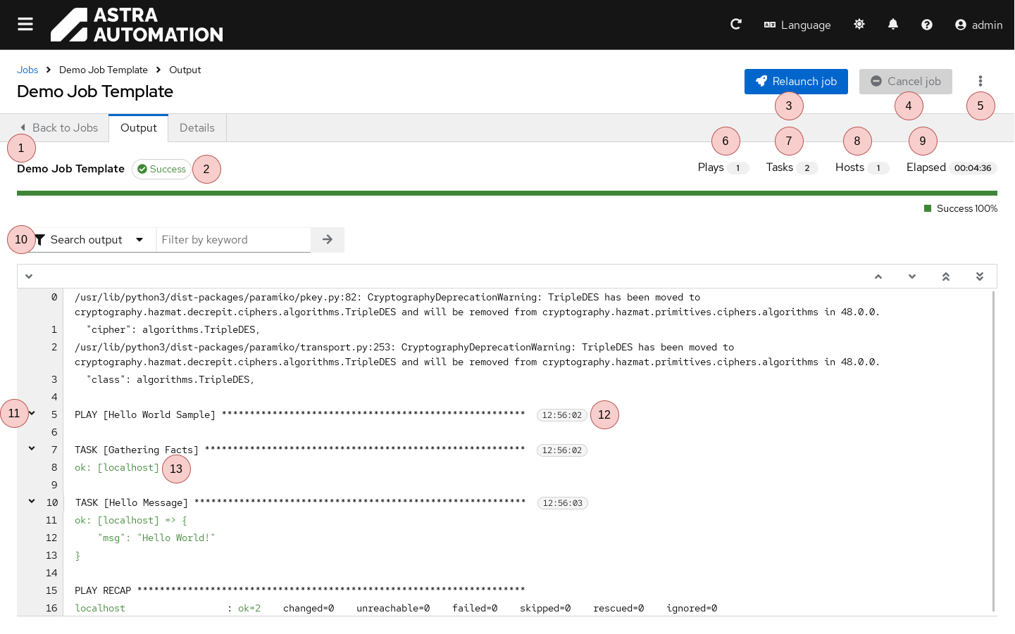This screenshot has width=1015, height=634.
Task: Open the kebab menu beside Cancel job
Action: [980, 81]
